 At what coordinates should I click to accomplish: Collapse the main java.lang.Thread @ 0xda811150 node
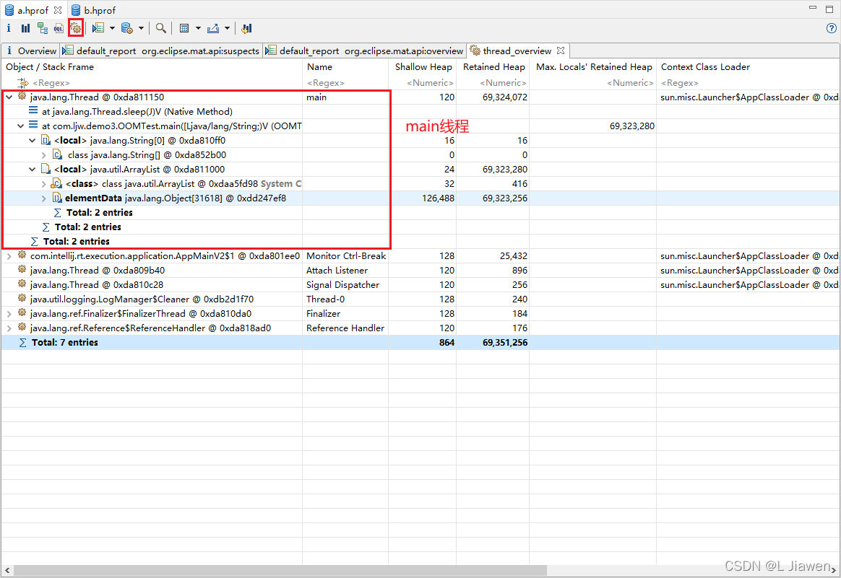click(x=9, y=97)
